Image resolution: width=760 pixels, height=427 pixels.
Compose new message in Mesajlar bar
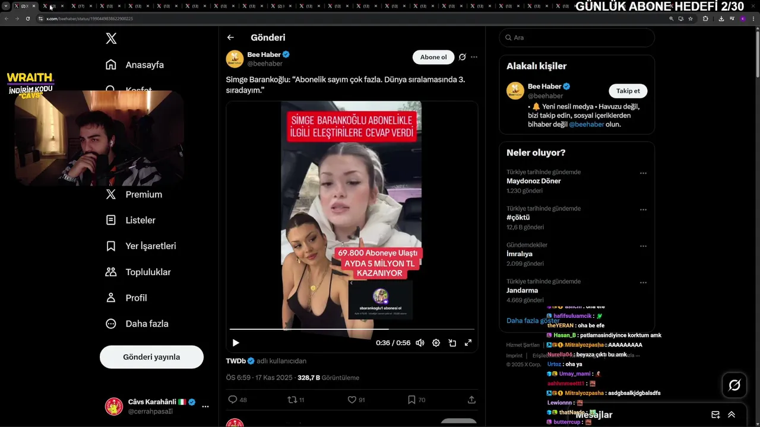click(715, 415)
